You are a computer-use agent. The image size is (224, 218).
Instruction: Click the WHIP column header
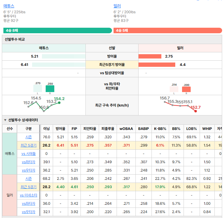207,129
